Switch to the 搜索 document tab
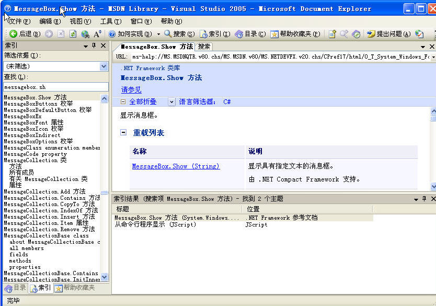The image size is (436, 306). 204,47
